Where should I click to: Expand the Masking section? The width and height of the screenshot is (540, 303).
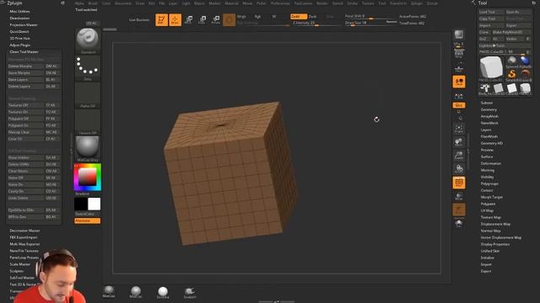click(x=488, y=170)
